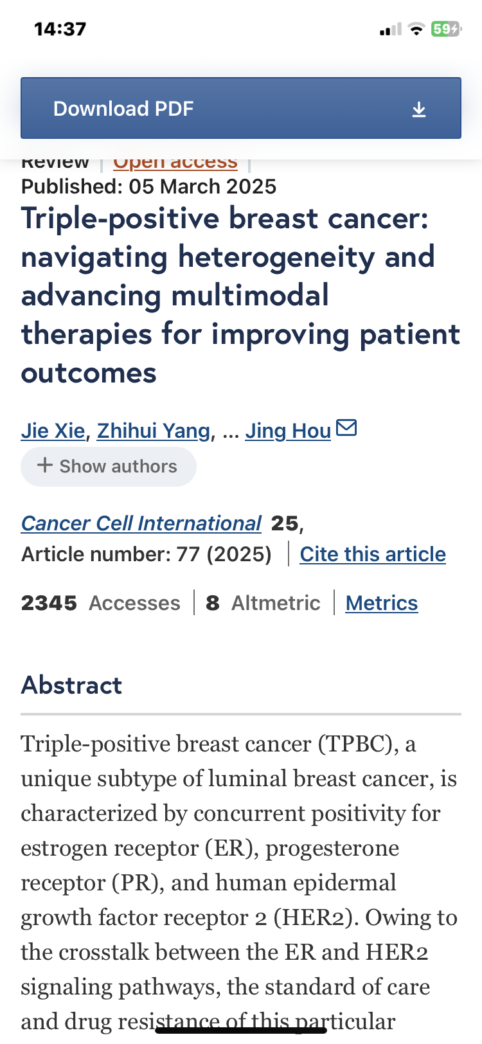Open the Metrics link
The width and height of the screenshot is (482, 1044).
(x=382, y=603)
